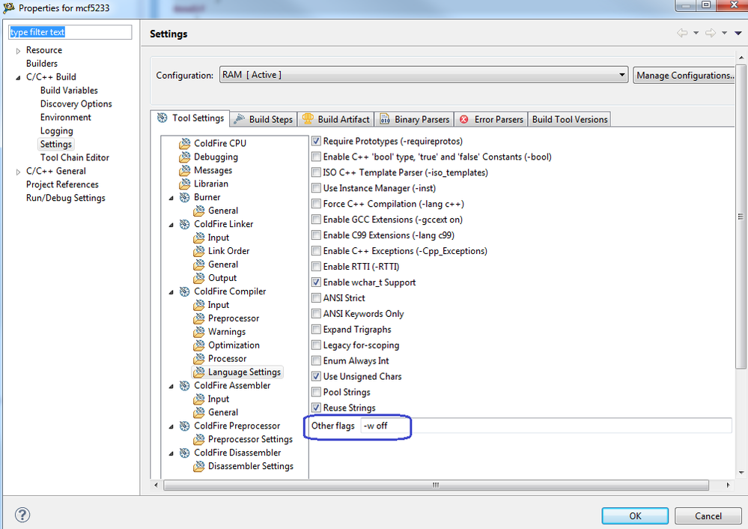Click the ColdFire Linker tool icon
Screen dimensions: 748x529
point(185,224)
